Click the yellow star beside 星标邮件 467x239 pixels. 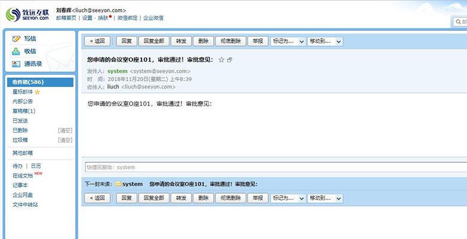click(x=37, y=92)
